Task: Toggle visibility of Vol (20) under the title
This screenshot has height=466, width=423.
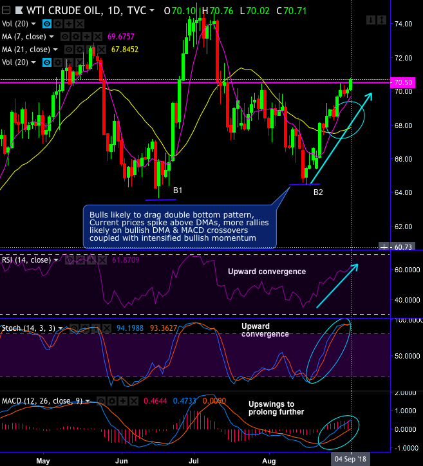Action: tap(47, 24)
